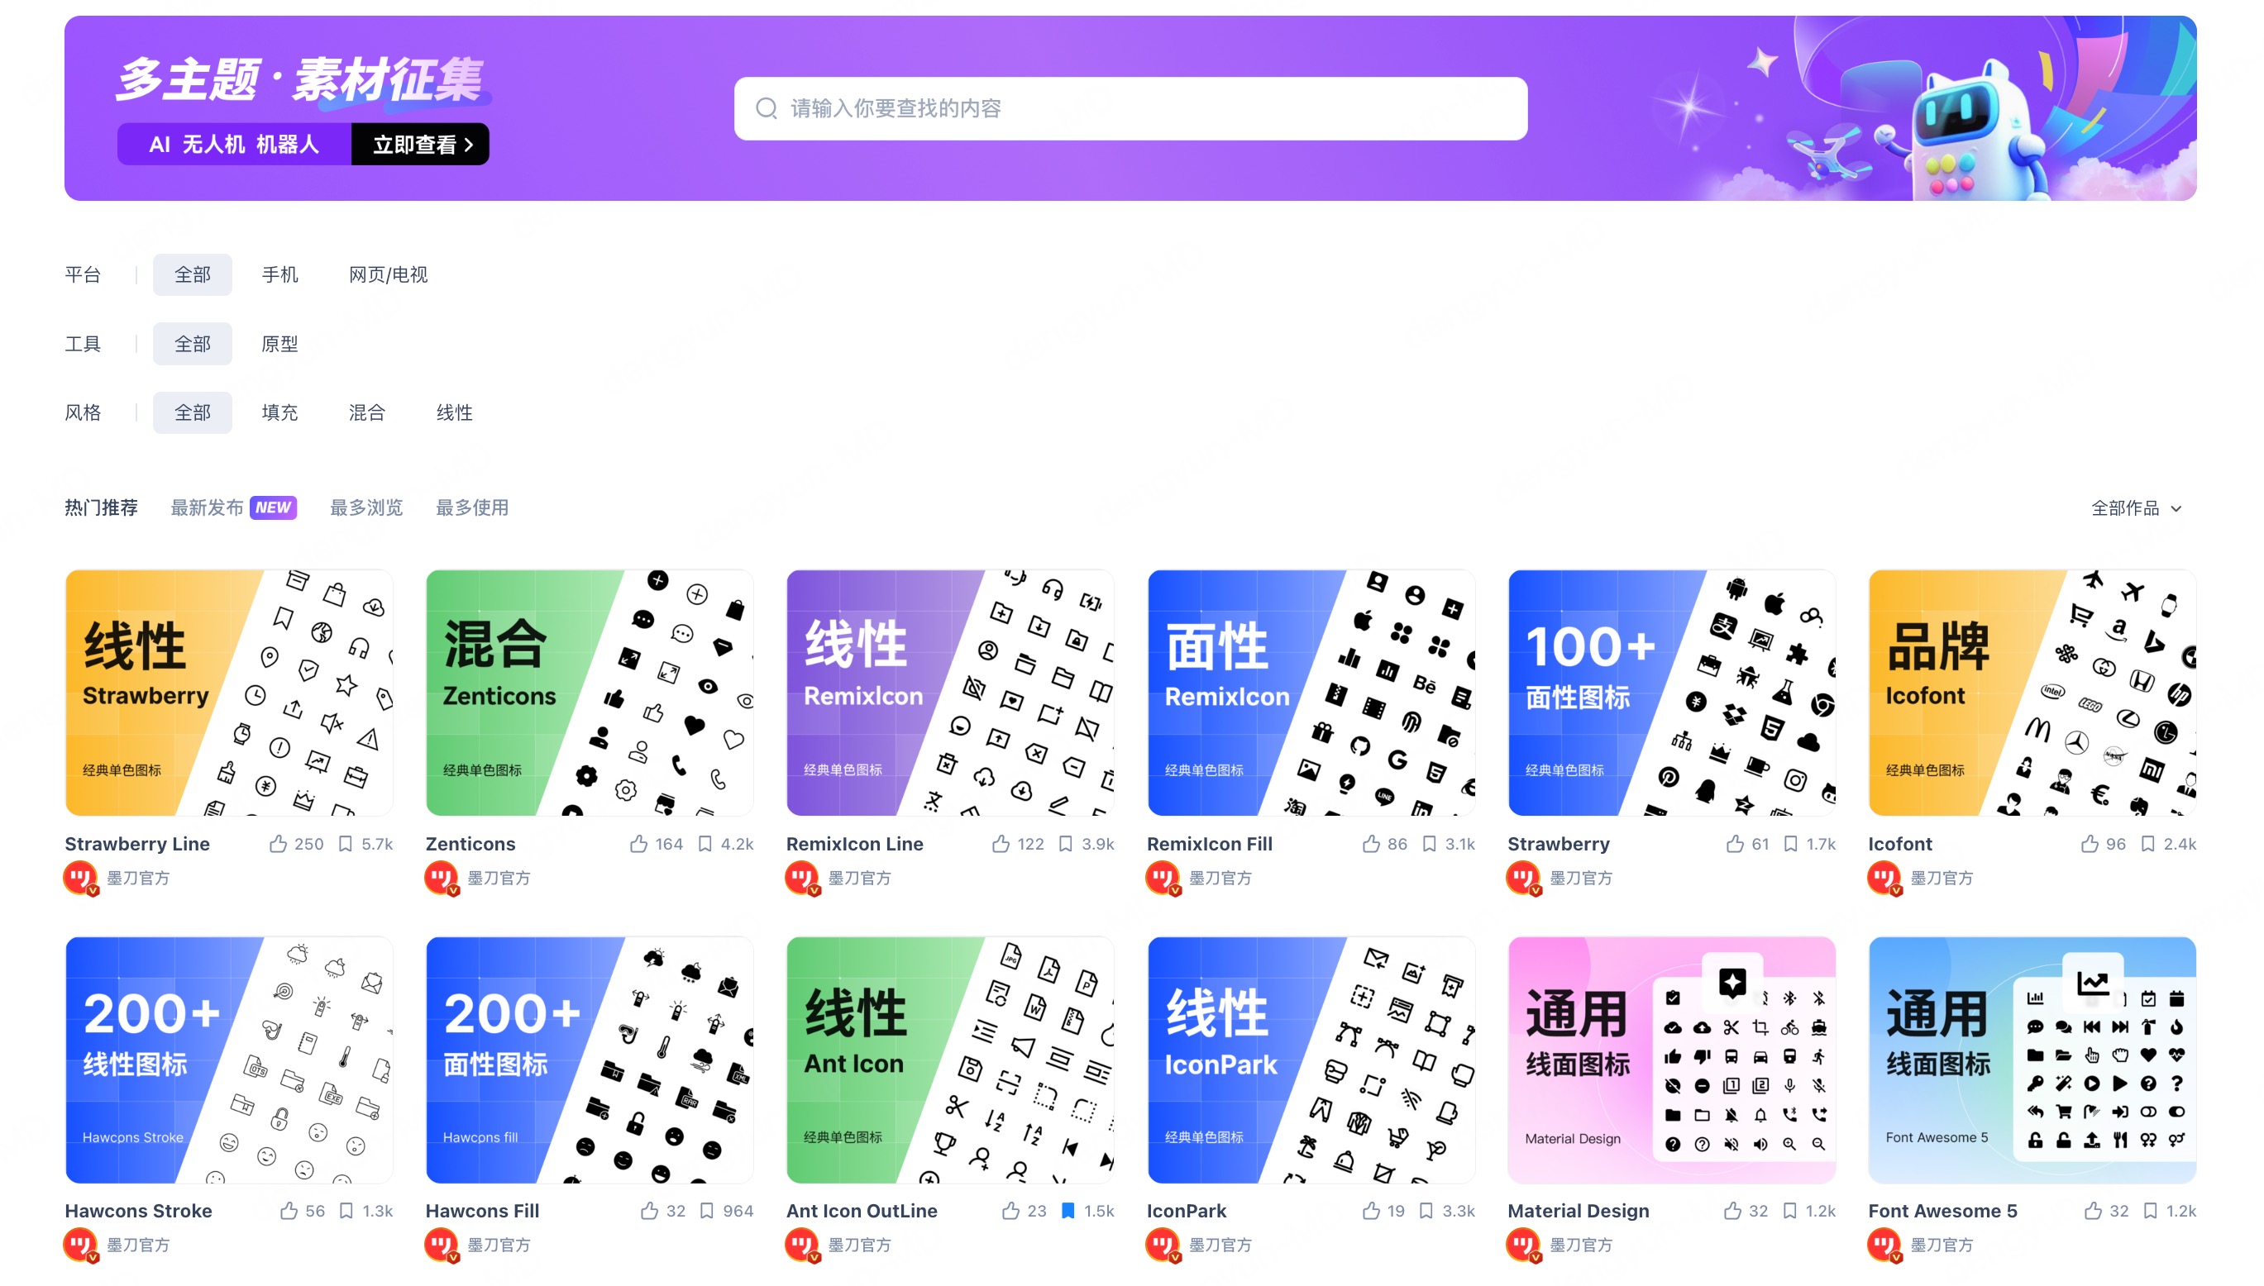This screenshot has width=2264, height=1286.
Task: Open 墨刀官方 author under Hawcons Stroke
Action: (x=138, y=1245)
